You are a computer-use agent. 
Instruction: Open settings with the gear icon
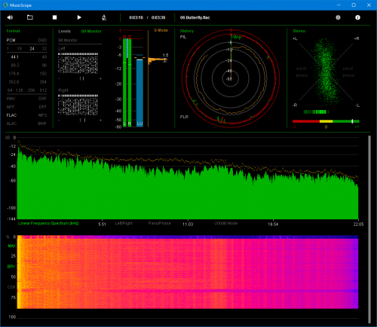coord(338,17)
